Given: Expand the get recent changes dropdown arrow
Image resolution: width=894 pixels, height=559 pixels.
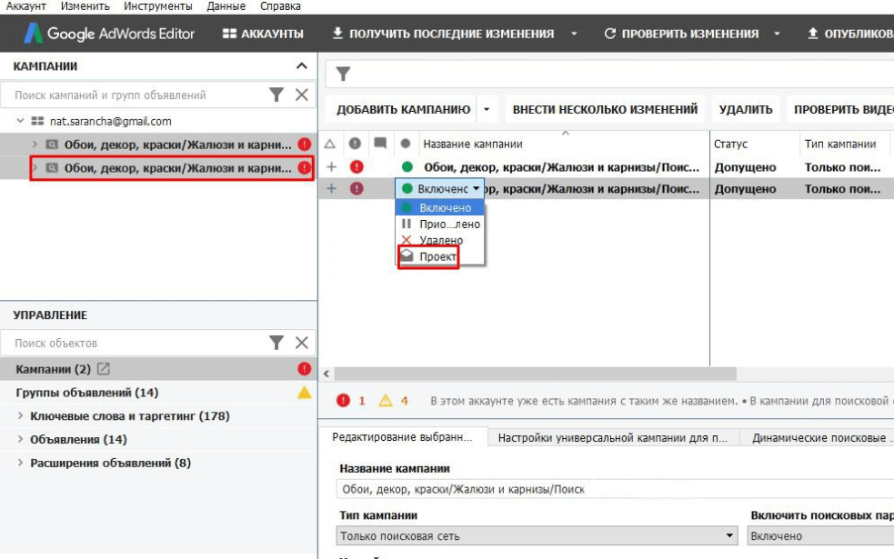Looking at the screenshot, I should (x=574, y=34).
